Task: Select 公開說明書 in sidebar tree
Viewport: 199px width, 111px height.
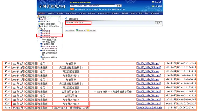Action: coord(46,35)
